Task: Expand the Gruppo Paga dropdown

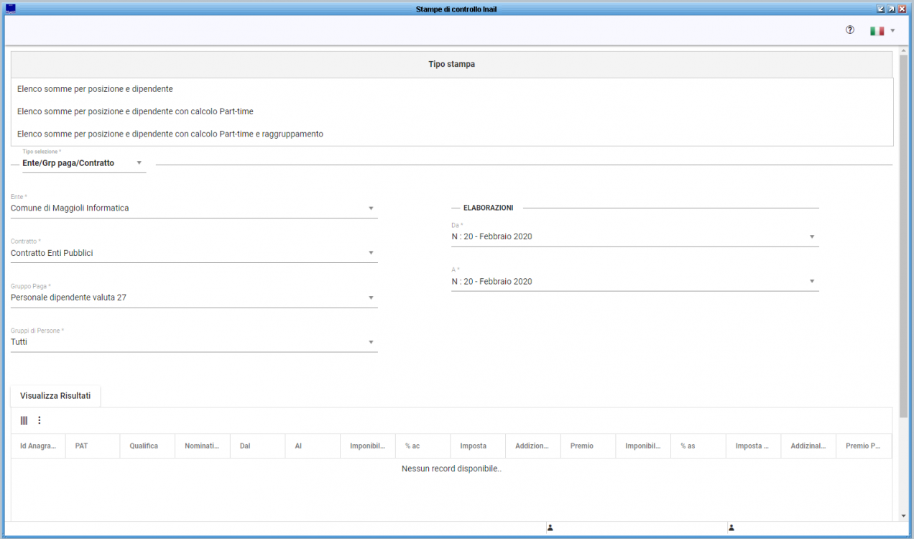Action: pyautogui.click(x=371, y=298)
